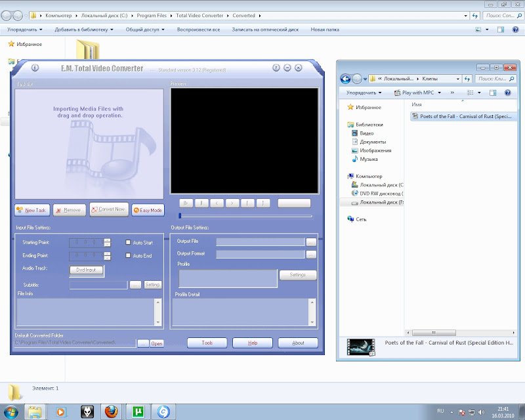
Task: Click the Remove task button
Action: tap(69, 210)
